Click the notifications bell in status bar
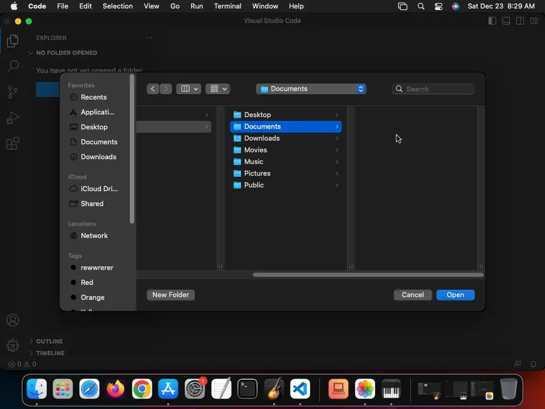Viewport: 545px width, 409px height. tap(533, 364)
